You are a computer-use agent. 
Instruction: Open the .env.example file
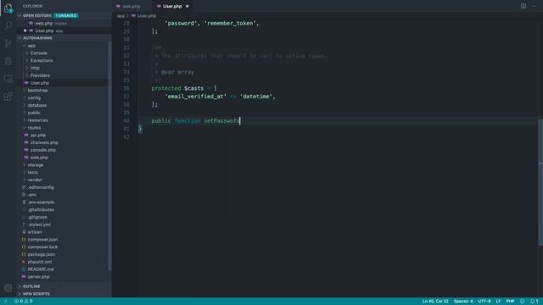[x=64, y=202]
